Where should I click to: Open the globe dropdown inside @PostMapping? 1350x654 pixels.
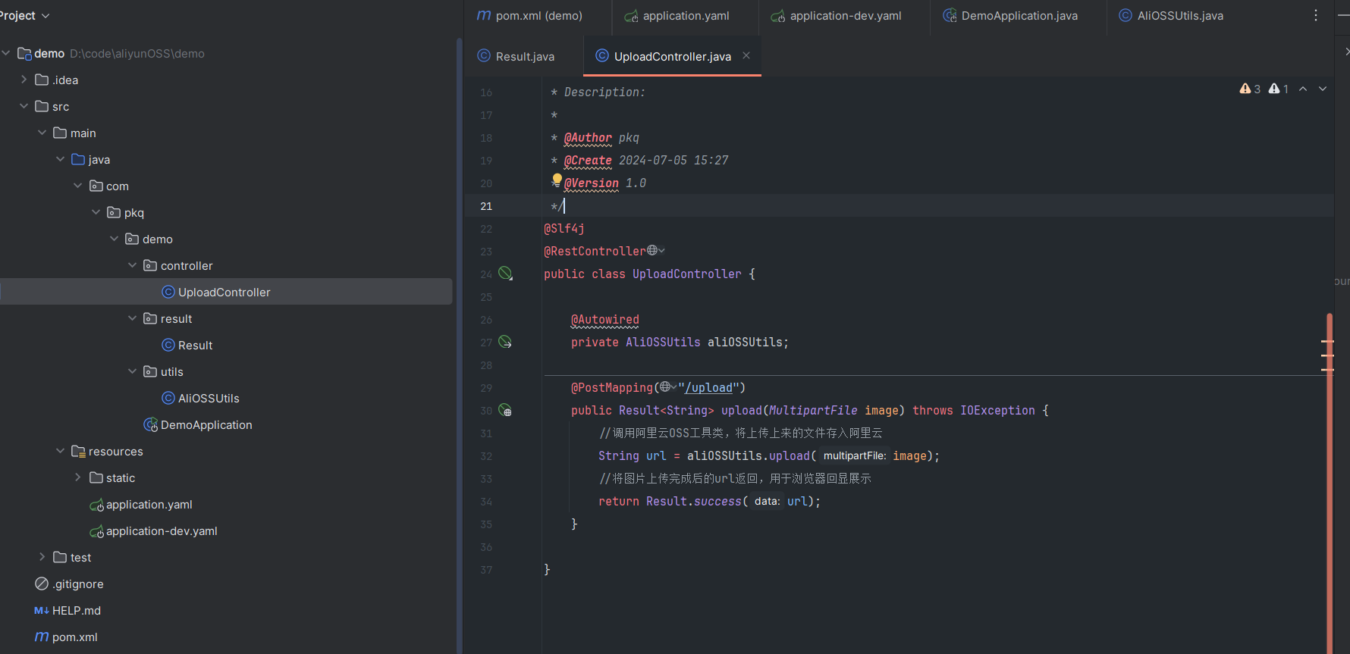click(668, 387)
